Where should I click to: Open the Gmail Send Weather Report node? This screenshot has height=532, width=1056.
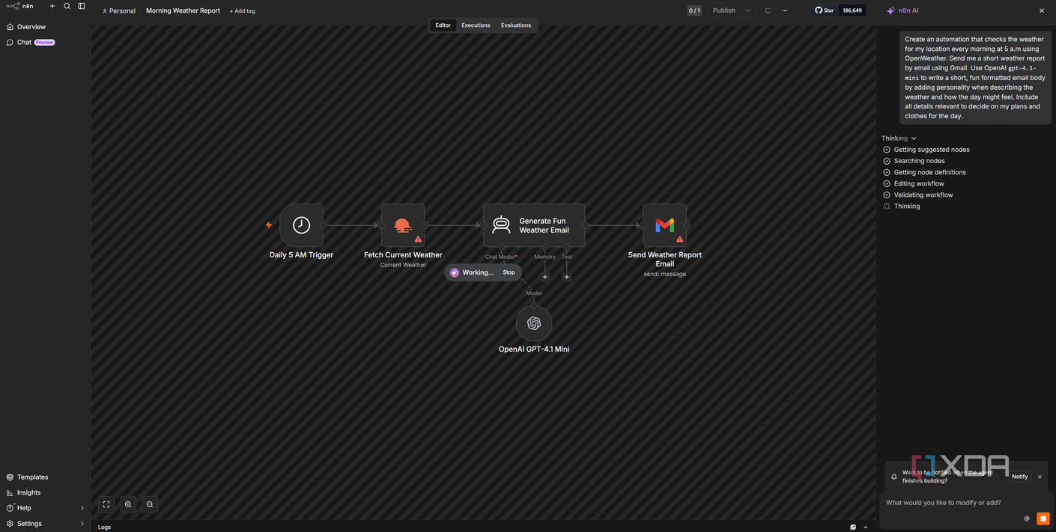coord(665,225)
